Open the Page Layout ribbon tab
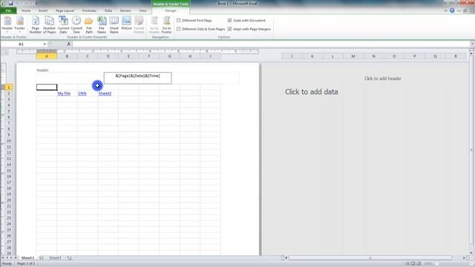This screenshot has height=267, width=475. pyautogui.click(x=65, y=10)
